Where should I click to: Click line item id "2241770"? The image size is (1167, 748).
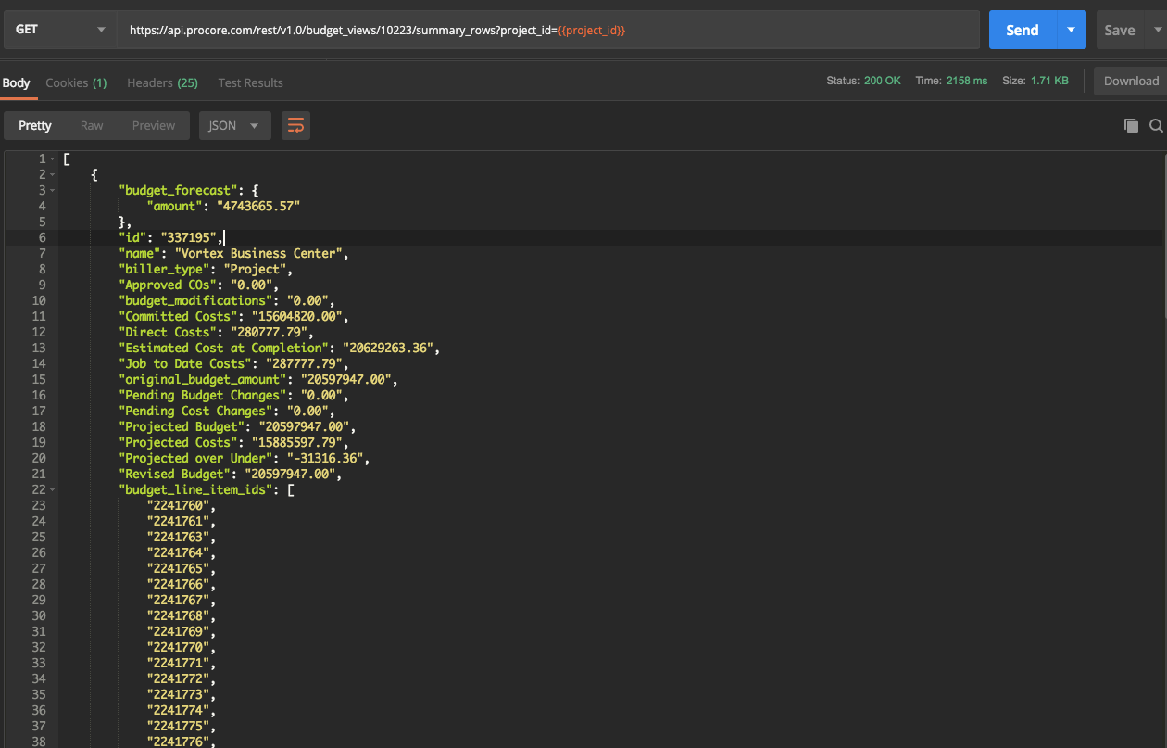[178, 648]
